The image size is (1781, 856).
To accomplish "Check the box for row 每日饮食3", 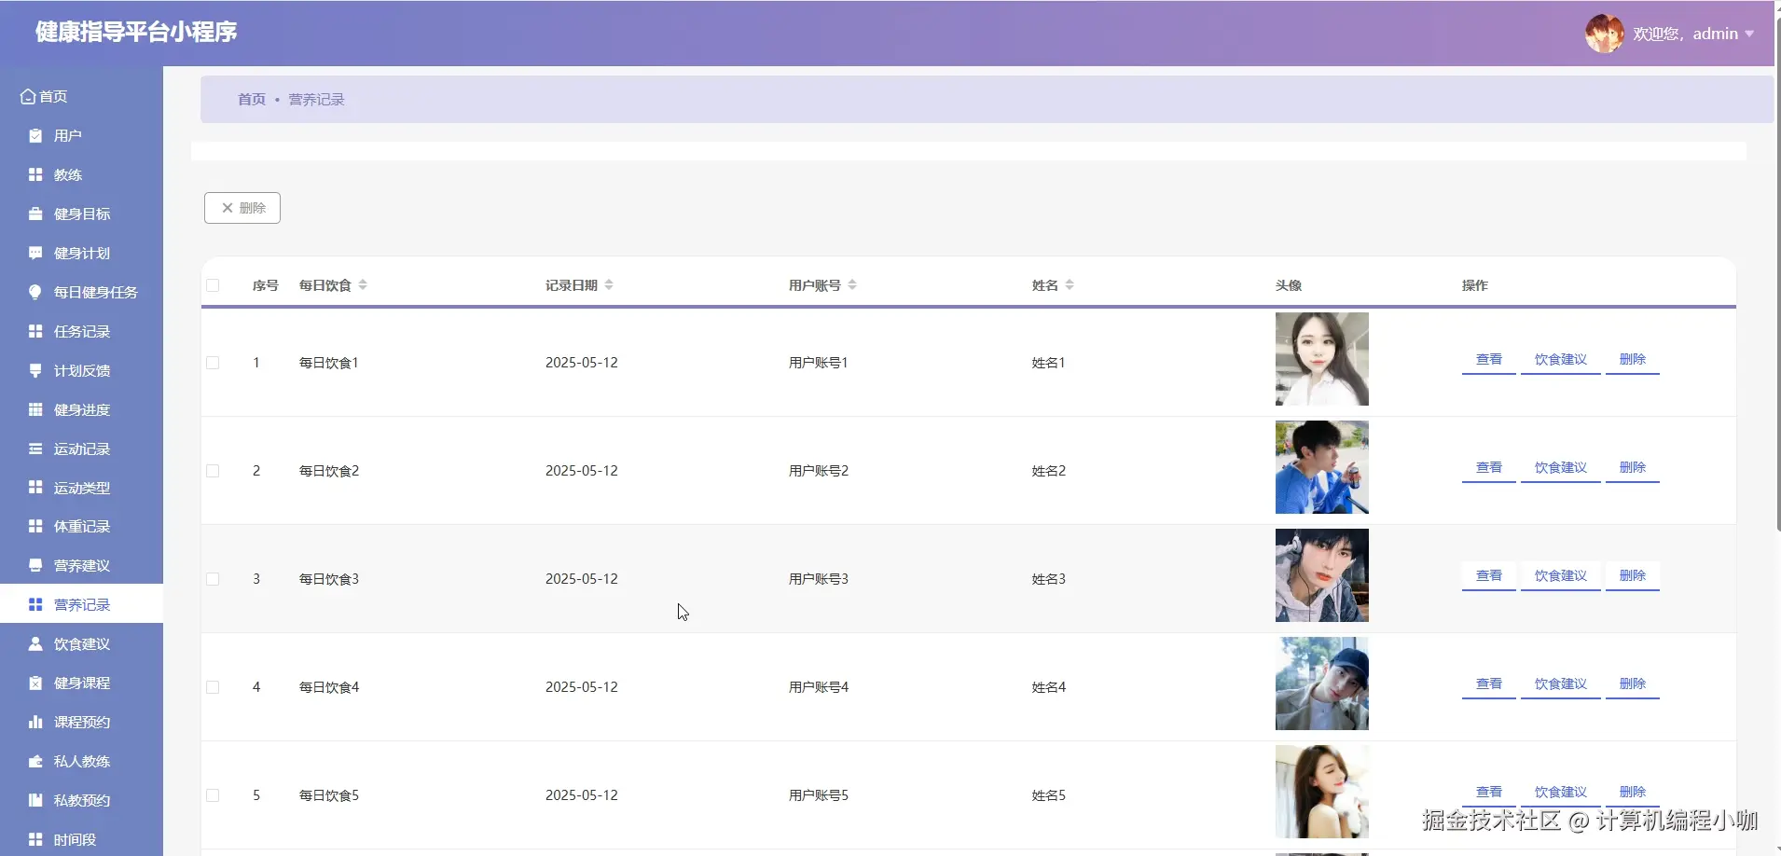I will tap(213, 579).
